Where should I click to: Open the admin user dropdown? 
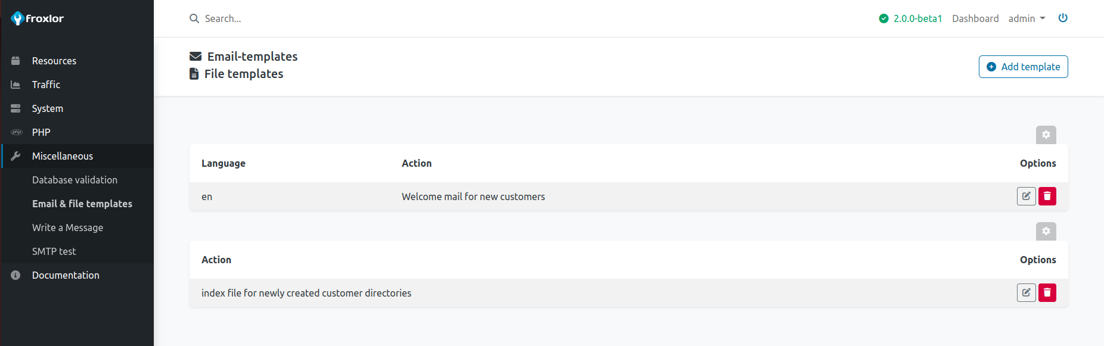click(x=1026, y=18)
